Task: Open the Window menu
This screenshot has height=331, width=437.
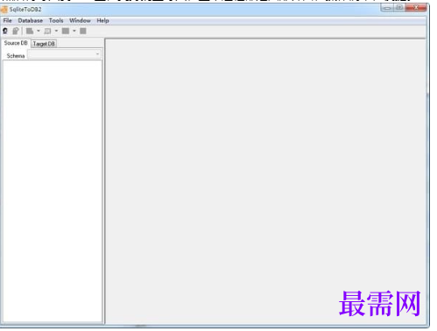Action: 80,20
